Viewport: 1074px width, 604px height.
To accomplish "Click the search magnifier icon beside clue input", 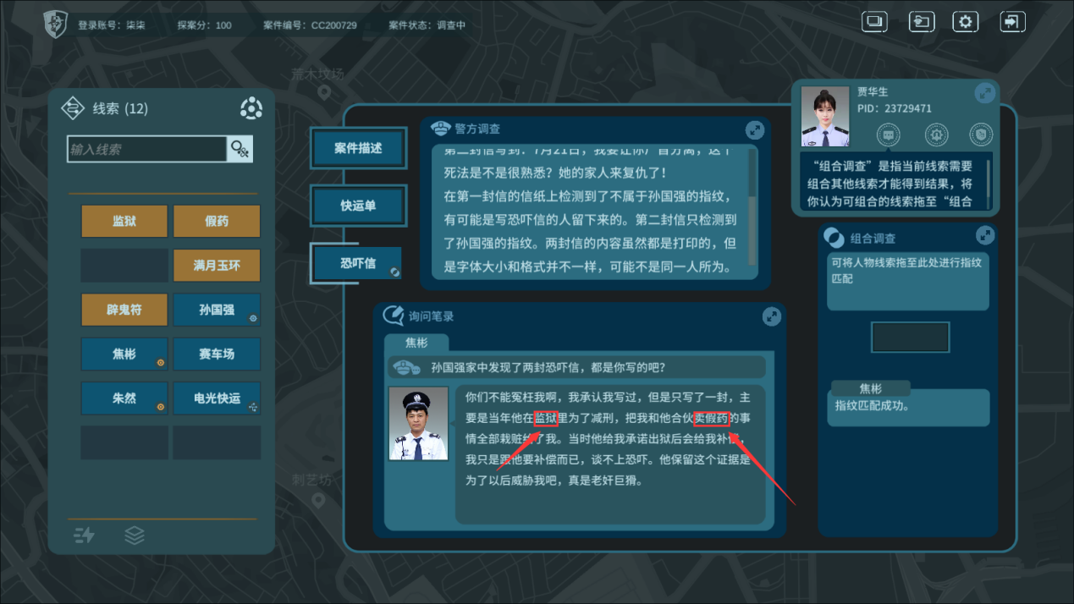I will 240,150.
